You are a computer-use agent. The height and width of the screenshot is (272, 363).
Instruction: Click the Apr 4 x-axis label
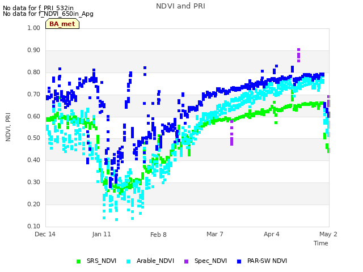tap(272, 234)
